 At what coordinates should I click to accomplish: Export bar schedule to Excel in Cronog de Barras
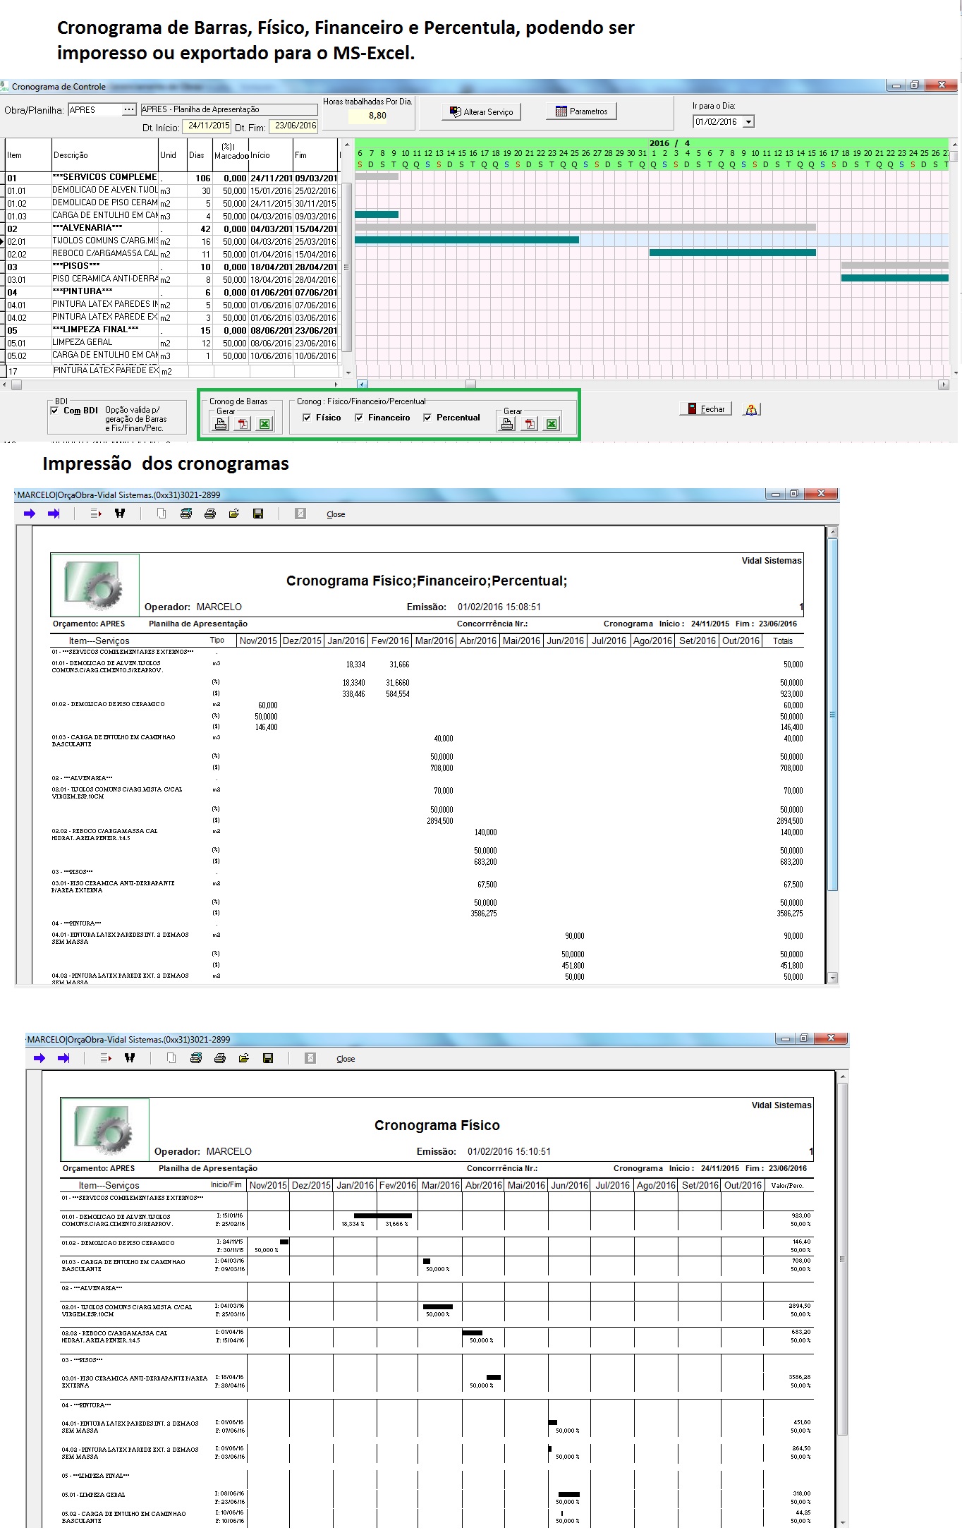[x=264, y=424]
